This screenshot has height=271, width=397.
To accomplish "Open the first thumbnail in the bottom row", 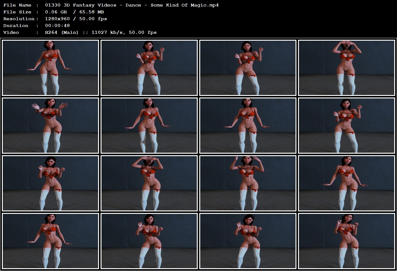I will pyautogui.click(x=50, y=241).
